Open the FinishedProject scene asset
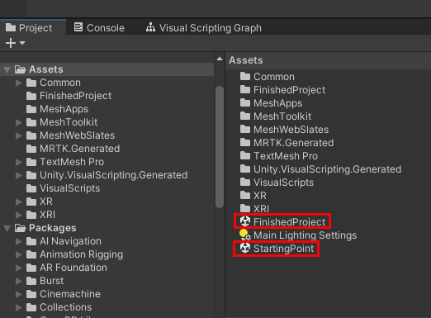 (282, 221)
